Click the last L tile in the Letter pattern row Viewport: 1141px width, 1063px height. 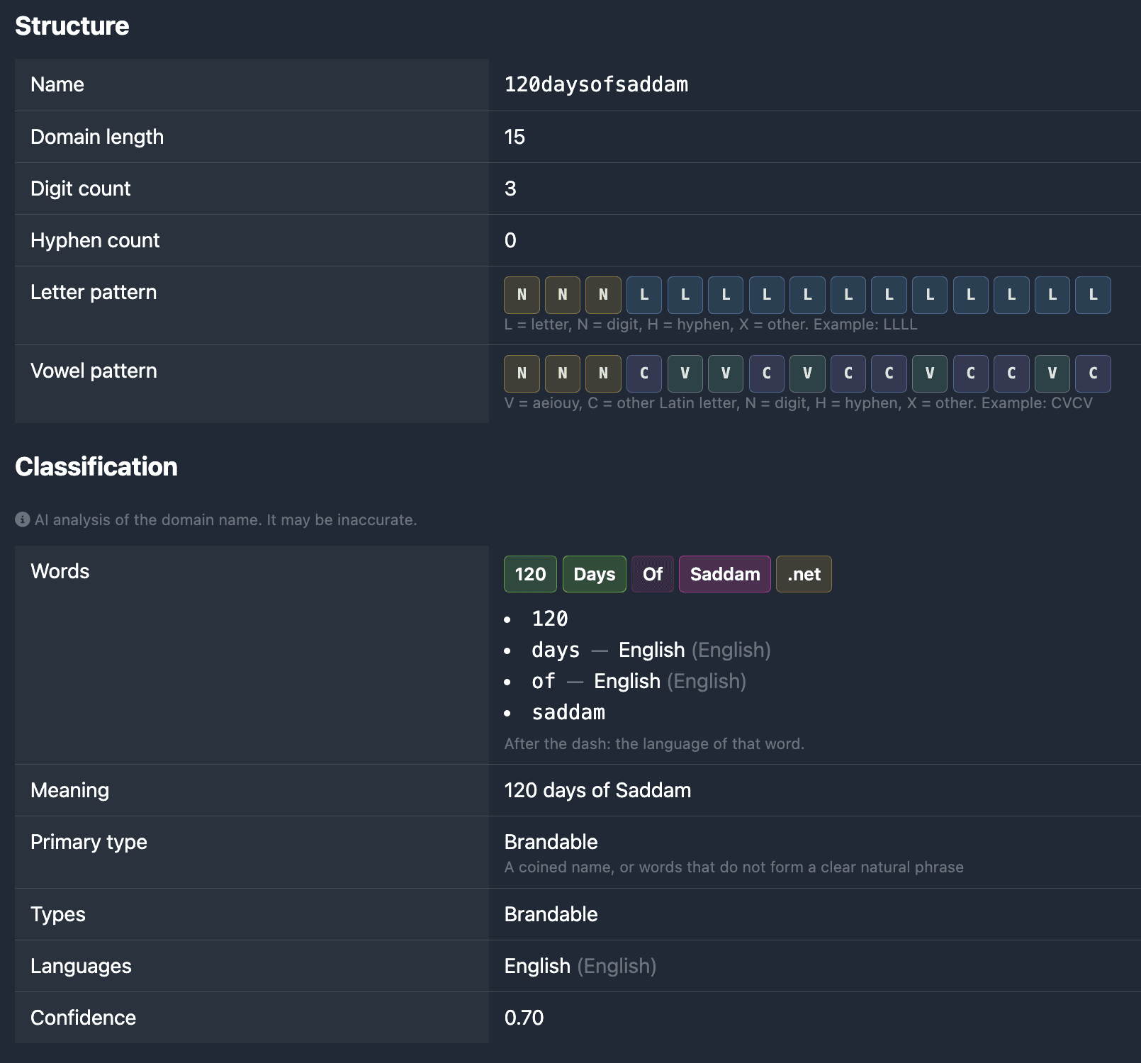(x=1093, y=295)
